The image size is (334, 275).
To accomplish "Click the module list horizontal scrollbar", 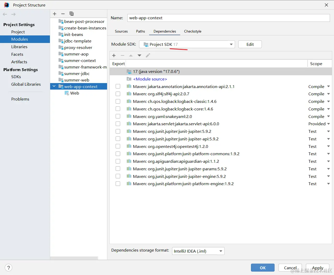I will click(74, 258).
